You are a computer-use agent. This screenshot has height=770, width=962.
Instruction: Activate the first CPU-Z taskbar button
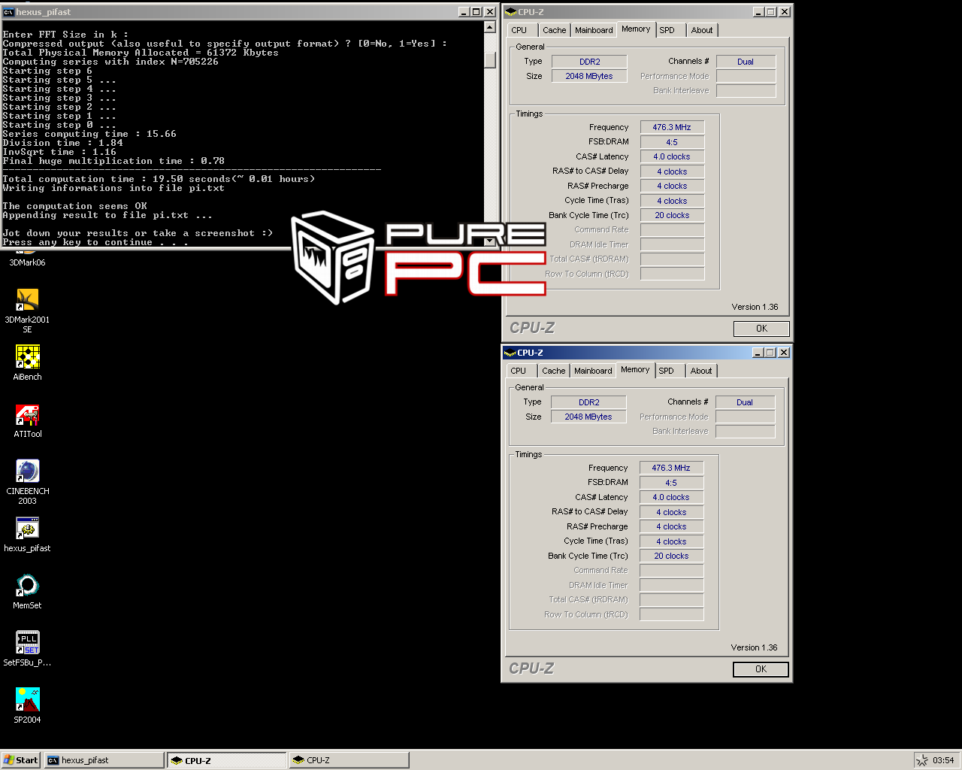point(226,760)
